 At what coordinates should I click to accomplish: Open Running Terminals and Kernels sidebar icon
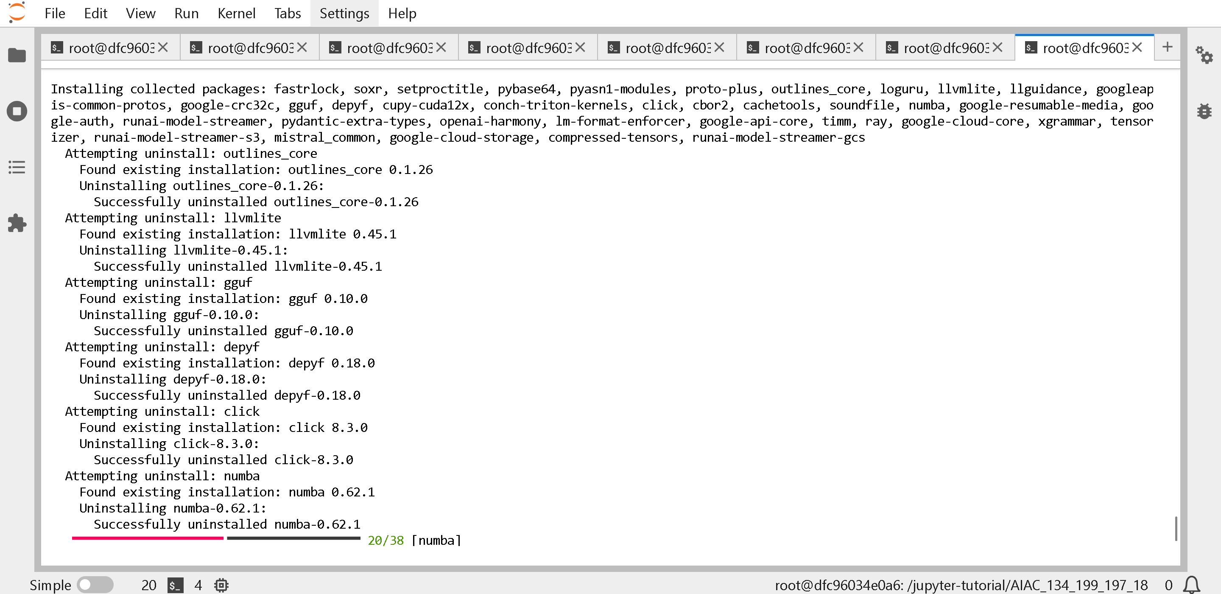click(17, 111)
